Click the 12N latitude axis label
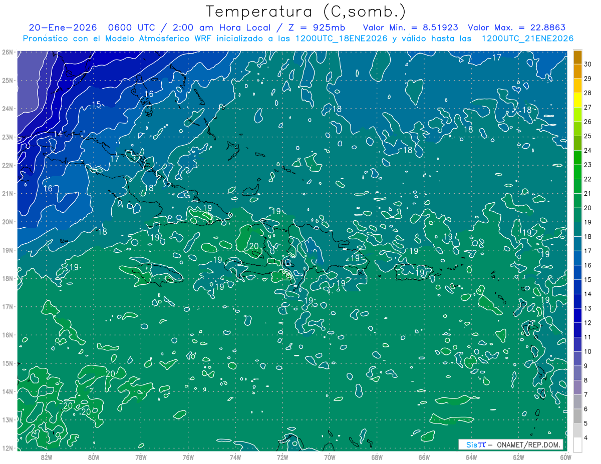Screen dimensions: 601x464 (x=8, y=448)
